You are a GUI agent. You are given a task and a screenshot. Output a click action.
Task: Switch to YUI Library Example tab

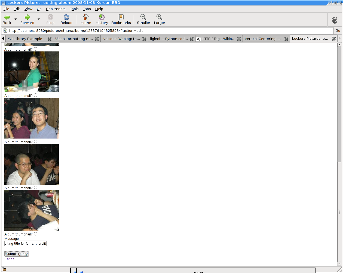click(x=27, y=39)
